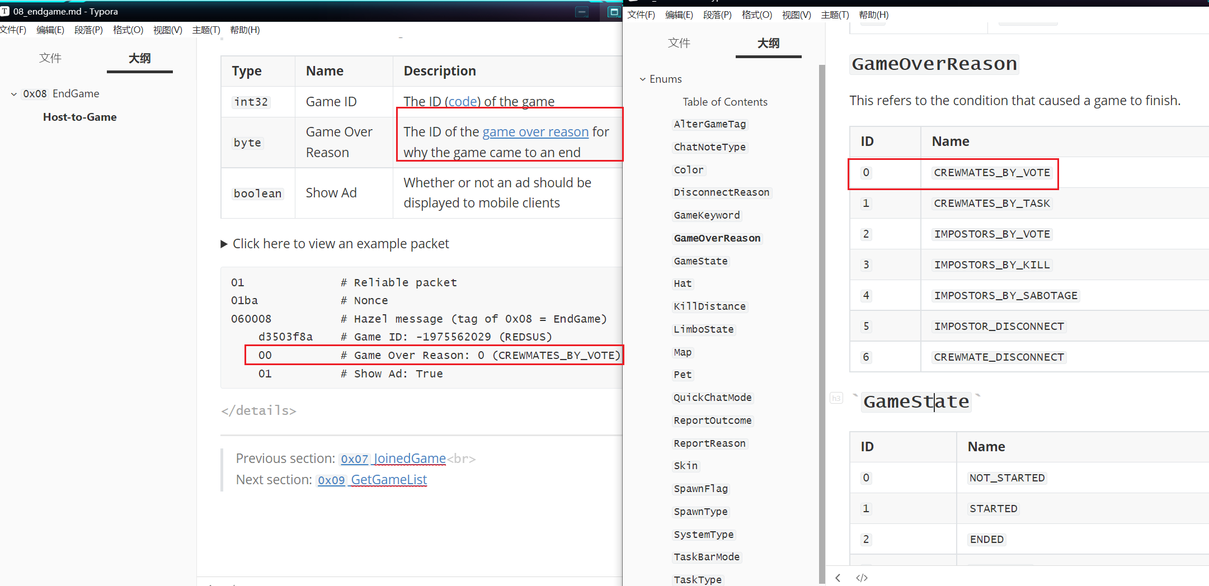The height and width of the screenshot is (586, 1209).
Task: Jump to SpawnFlag in outline
Action: pos(701,489)
